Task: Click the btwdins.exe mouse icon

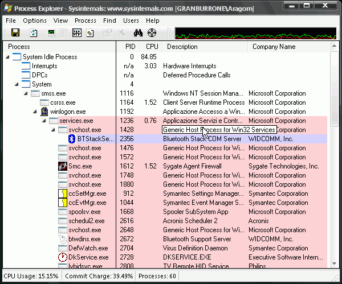Action: coord(63,239)
